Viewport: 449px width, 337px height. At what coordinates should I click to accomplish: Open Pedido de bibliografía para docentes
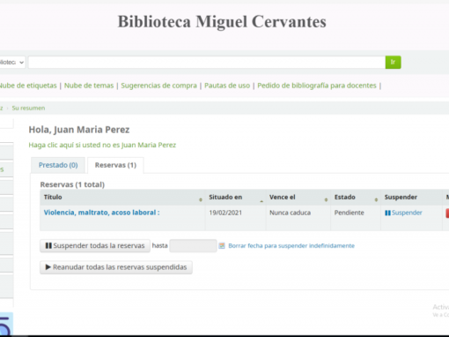coord(317,86)
